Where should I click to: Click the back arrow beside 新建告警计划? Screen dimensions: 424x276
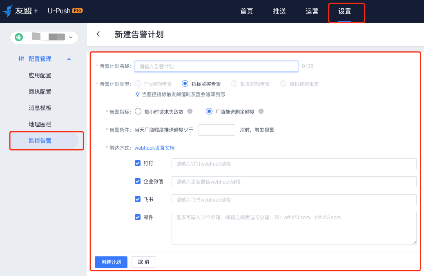(x=98, y=34)
